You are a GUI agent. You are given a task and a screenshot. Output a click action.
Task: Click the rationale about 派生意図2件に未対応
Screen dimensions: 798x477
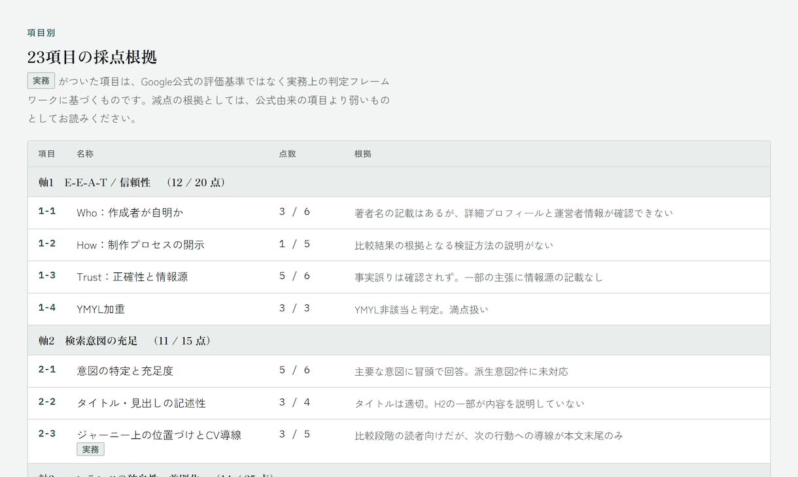tap(461, 371)
